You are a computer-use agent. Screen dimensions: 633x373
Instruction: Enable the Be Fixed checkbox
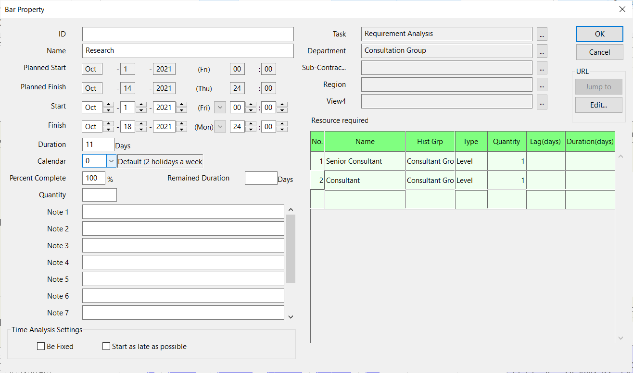(41, 346)
